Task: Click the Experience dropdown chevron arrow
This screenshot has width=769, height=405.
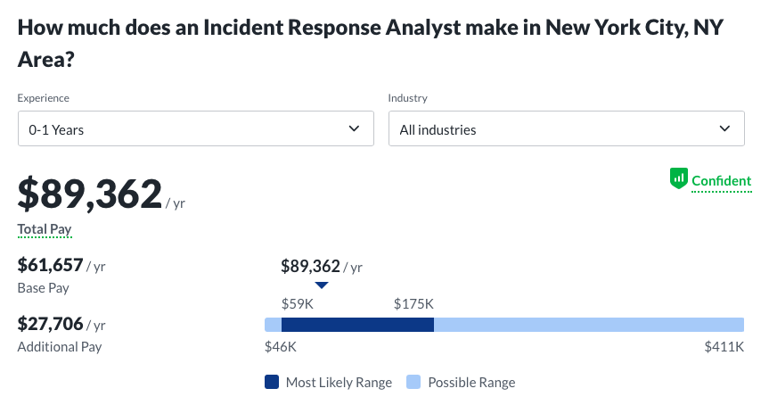Action: coord(354,129)
